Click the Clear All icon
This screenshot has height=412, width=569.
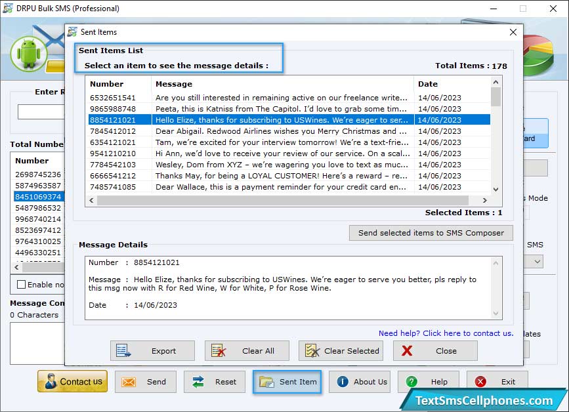[x=219, y=351]
